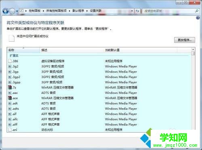The width and height of the screenshot is (202, 150).
Task: Select the .3gp2 file icon
Action: 10,77
